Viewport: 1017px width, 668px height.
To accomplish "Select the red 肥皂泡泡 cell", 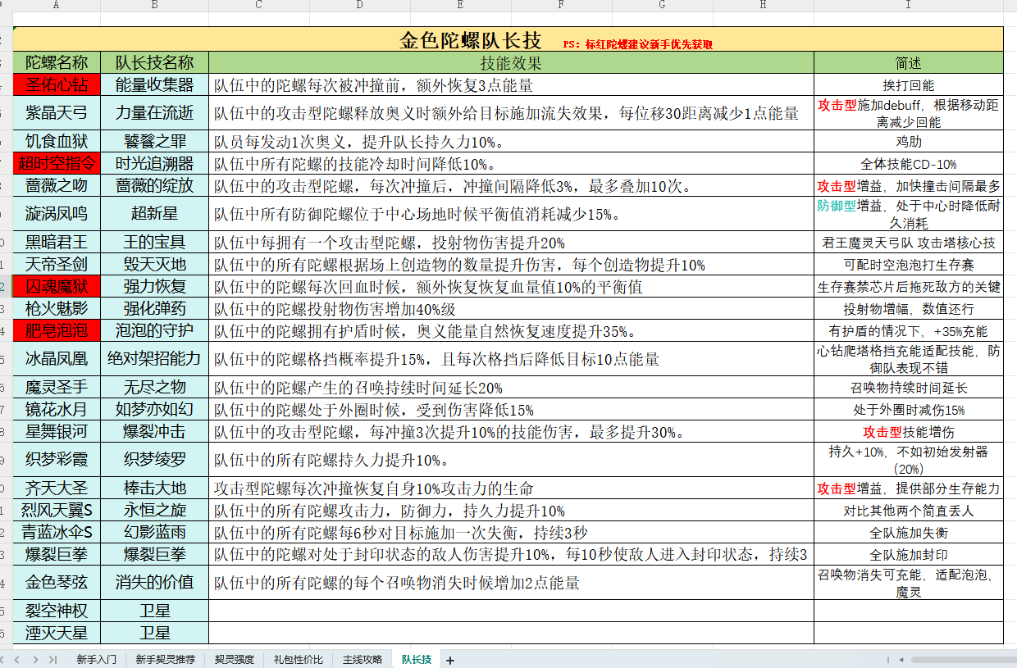I will (57, 330).
